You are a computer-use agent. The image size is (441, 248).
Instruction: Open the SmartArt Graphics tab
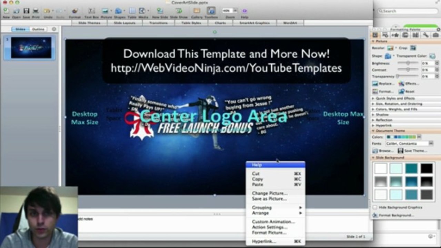255,23
